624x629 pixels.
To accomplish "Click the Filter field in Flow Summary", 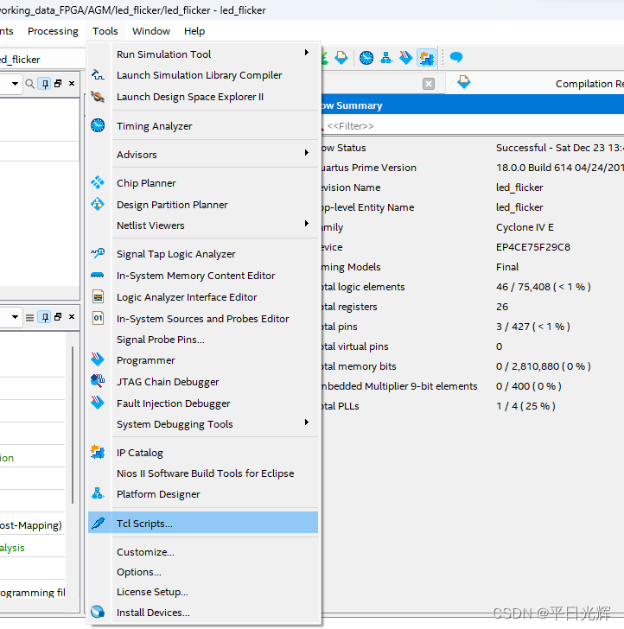I will tap(474, 126).
